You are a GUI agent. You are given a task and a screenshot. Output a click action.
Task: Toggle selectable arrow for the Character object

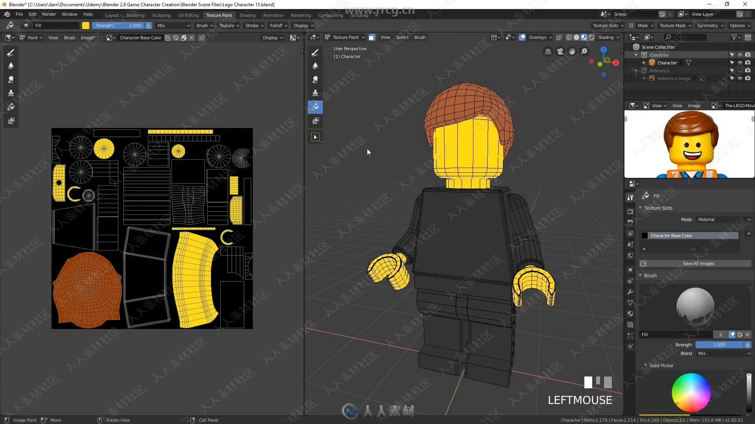click(732, 63)
